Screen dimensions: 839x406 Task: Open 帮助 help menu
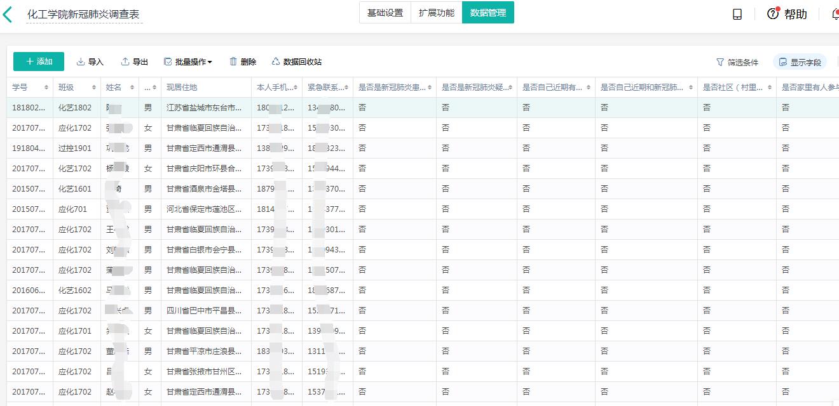click(x=787, y=14)
